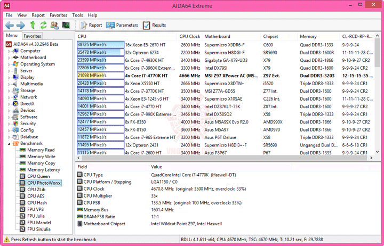
Task: Click the AIDA64 v4.30.2946 Beta root node
Action: tap(32, 44)
